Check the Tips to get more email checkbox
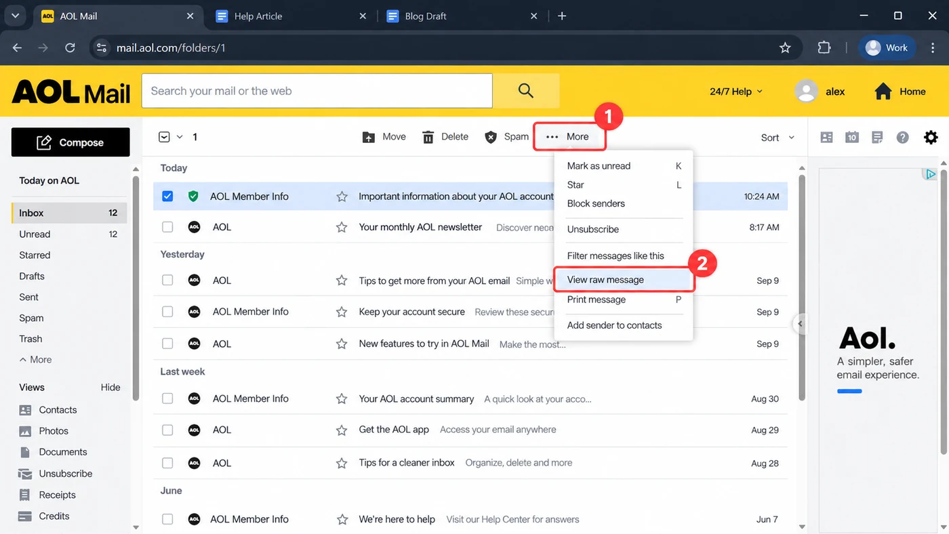Viewport: 949px width, 534px height. pos(167,280)
